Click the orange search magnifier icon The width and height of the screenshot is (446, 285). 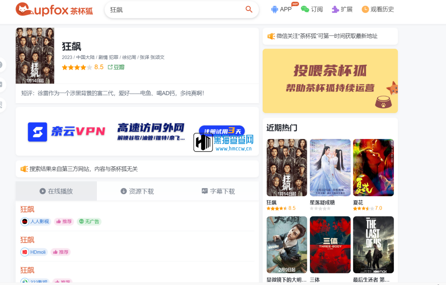pos(249,9)
